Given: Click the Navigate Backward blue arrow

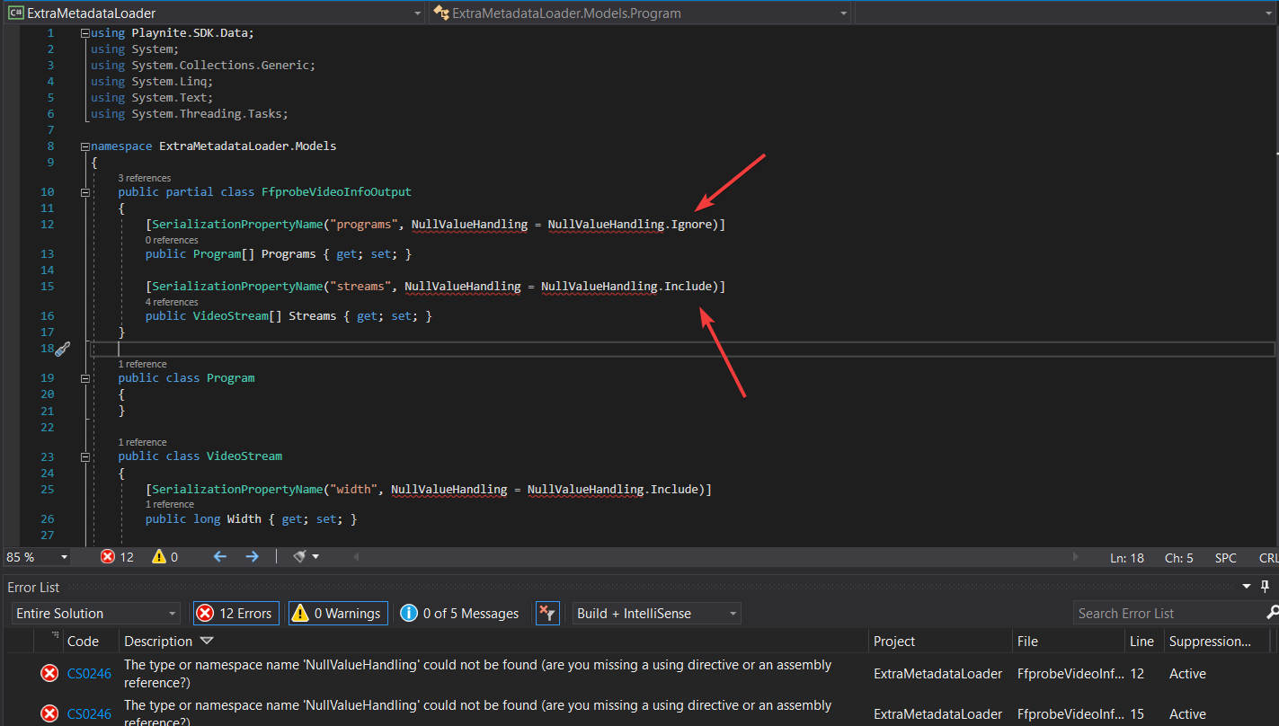Looking at the screenshot, I should pos(220,556).
